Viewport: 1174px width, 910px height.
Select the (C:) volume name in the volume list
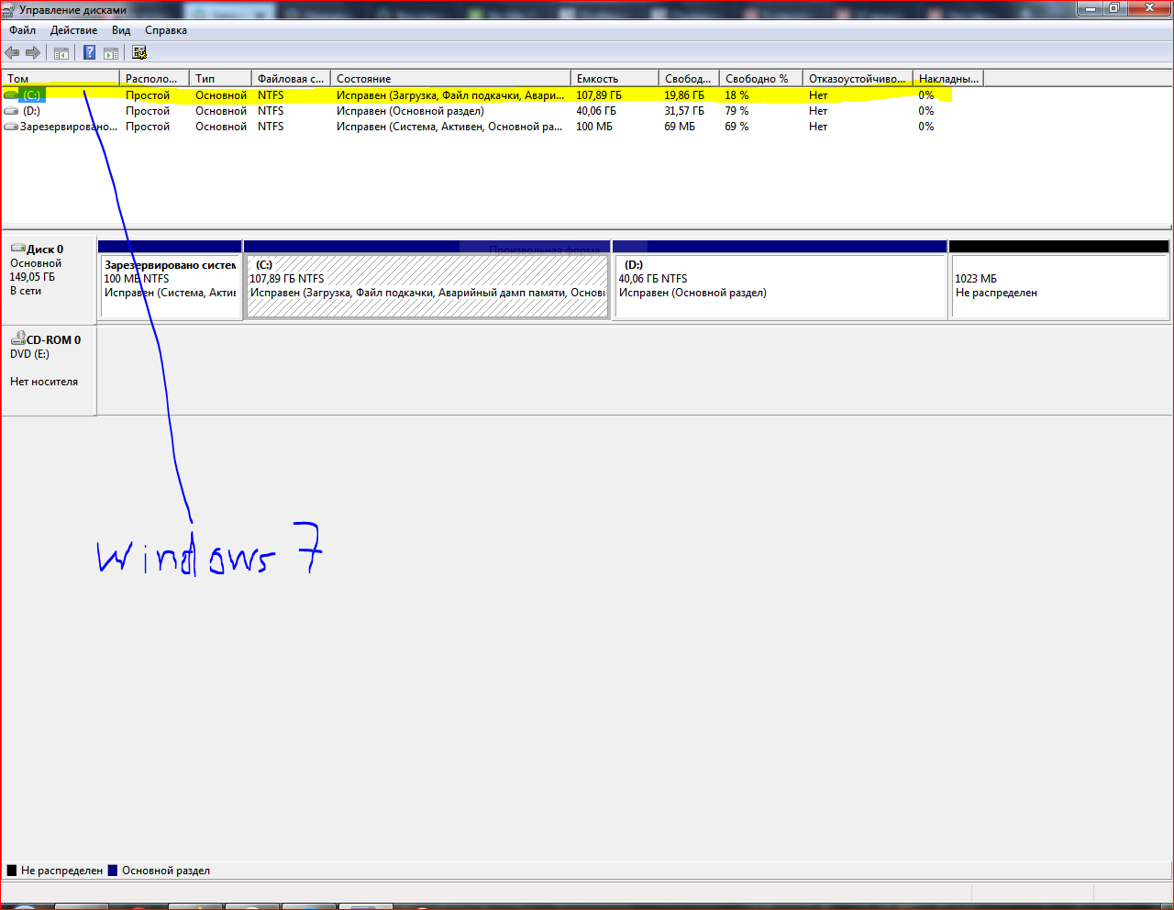point(32,95)
